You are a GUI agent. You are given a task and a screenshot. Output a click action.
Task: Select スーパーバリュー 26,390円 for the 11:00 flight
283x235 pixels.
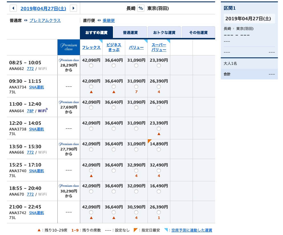159,108
